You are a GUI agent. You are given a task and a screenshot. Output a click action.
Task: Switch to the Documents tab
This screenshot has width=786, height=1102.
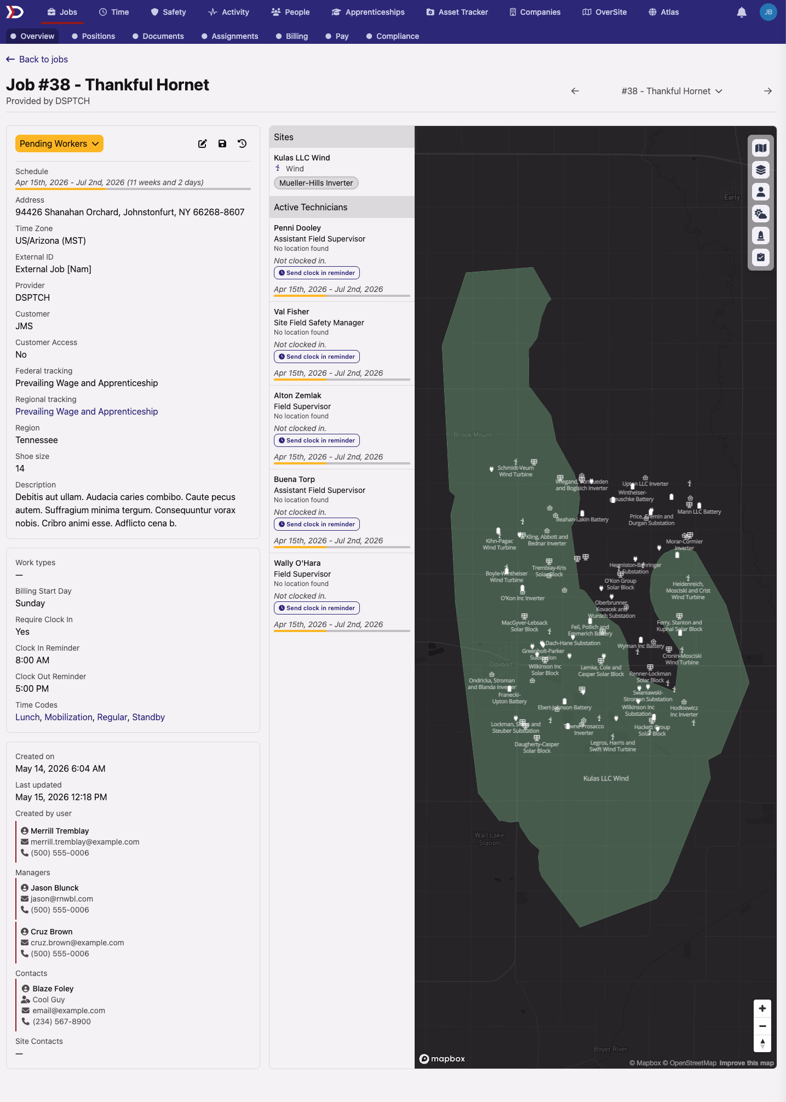tap(158, 36)
